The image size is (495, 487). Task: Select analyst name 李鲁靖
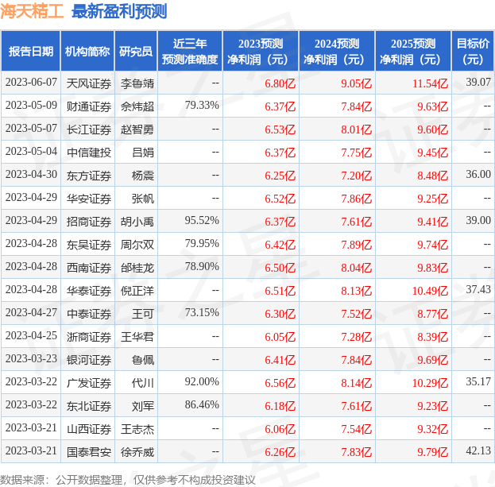pyautogui.click(x=137, y=83)
